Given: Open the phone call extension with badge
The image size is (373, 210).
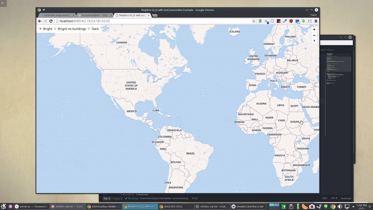Looking at the screenshot, I should pos(266,21).
